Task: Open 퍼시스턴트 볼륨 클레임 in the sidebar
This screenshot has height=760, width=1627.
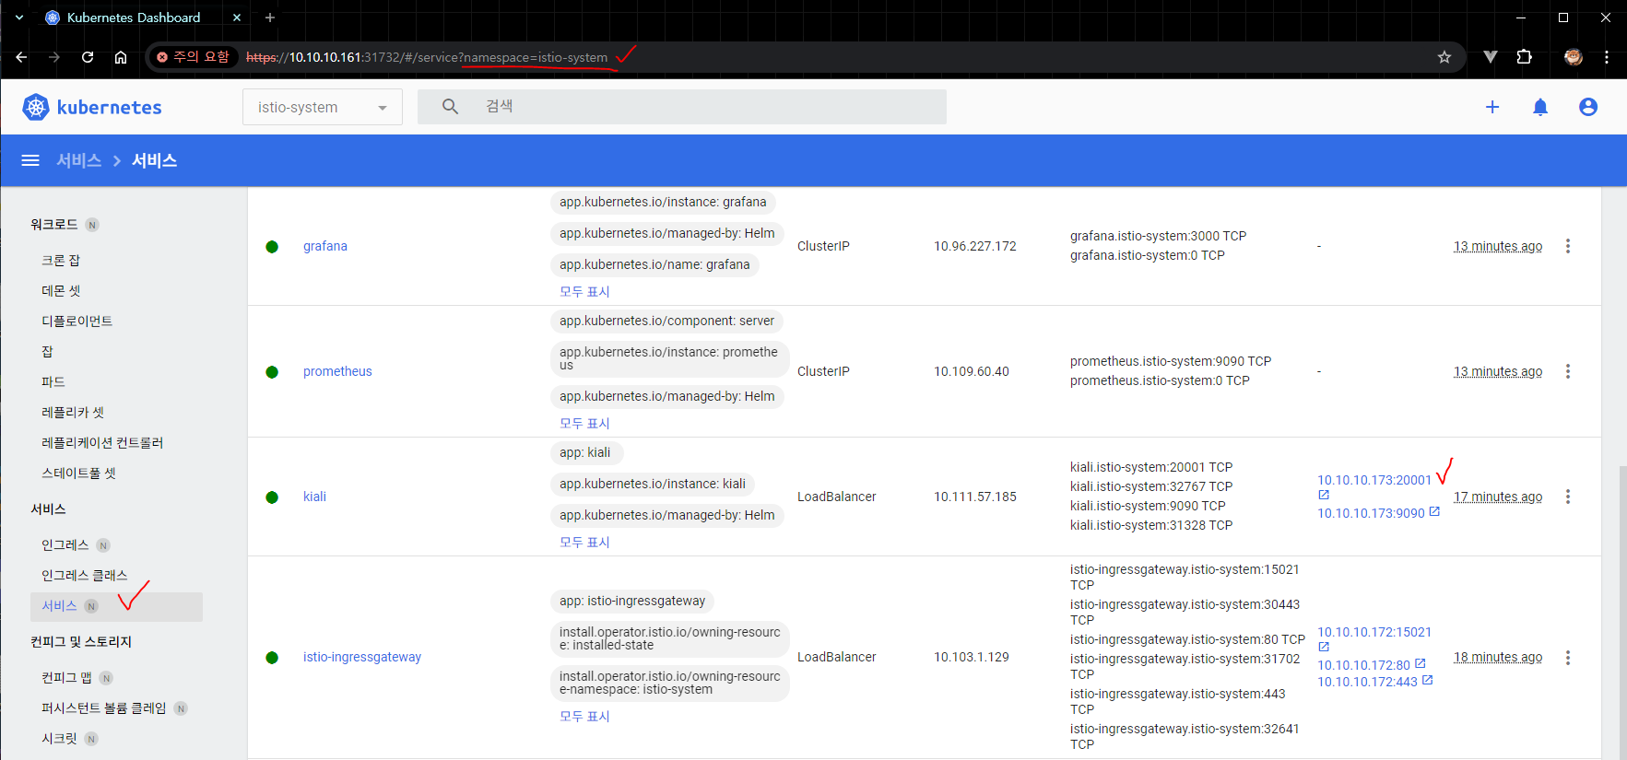Action: [x=103, y=708]
